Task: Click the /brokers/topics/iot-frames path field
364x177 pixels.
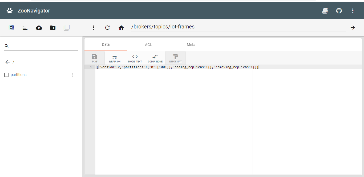Action: click(238, 27)
